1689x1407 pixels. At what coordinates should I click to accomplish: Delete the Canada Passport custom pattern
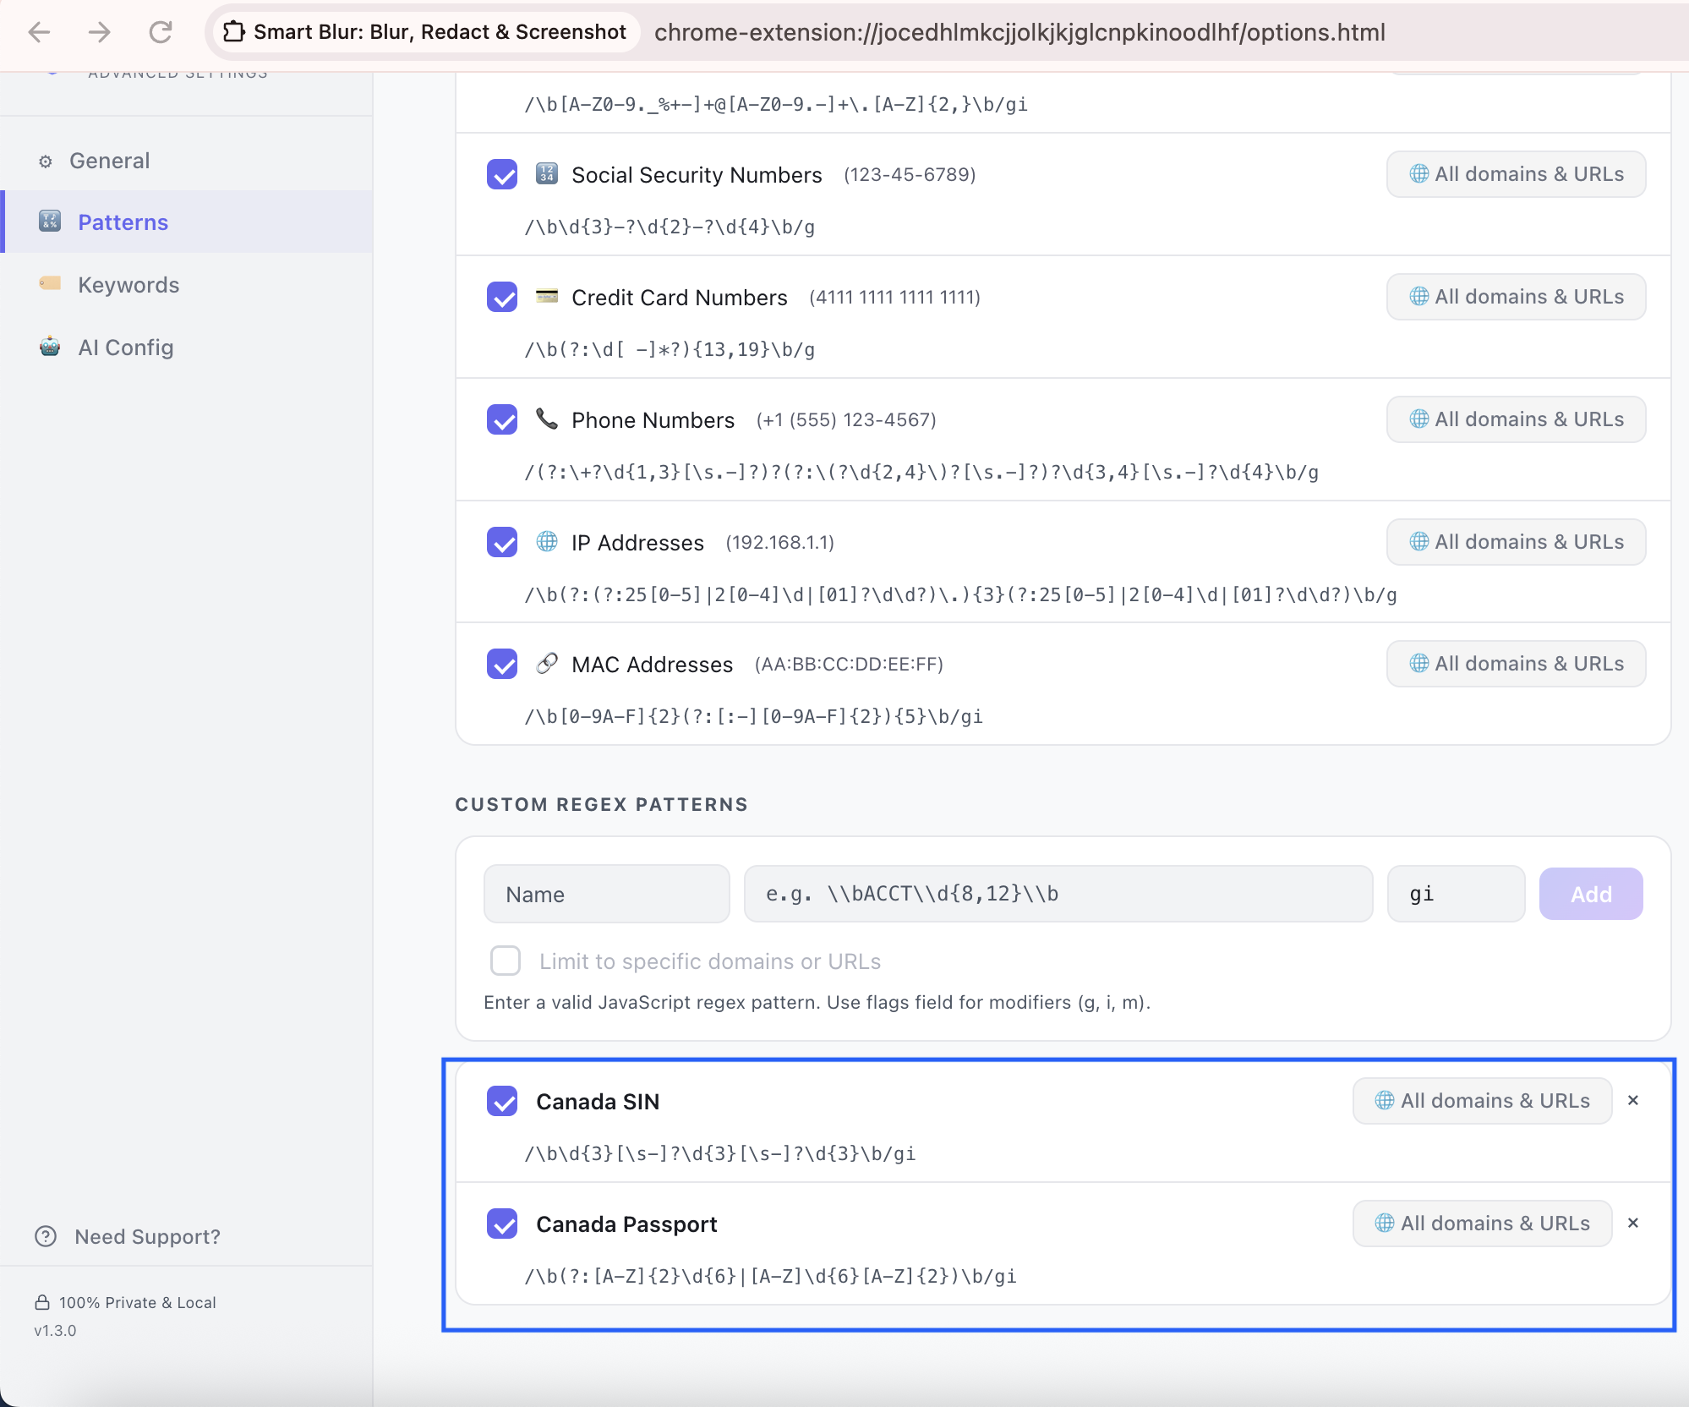tap(1633, 1223)
